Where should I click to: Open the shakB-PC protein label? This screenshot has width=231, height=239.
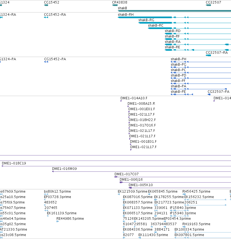coord(178,70)
